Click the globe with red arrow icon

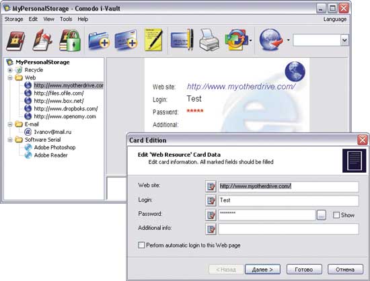pyautogui.click(x=271, y=40)
